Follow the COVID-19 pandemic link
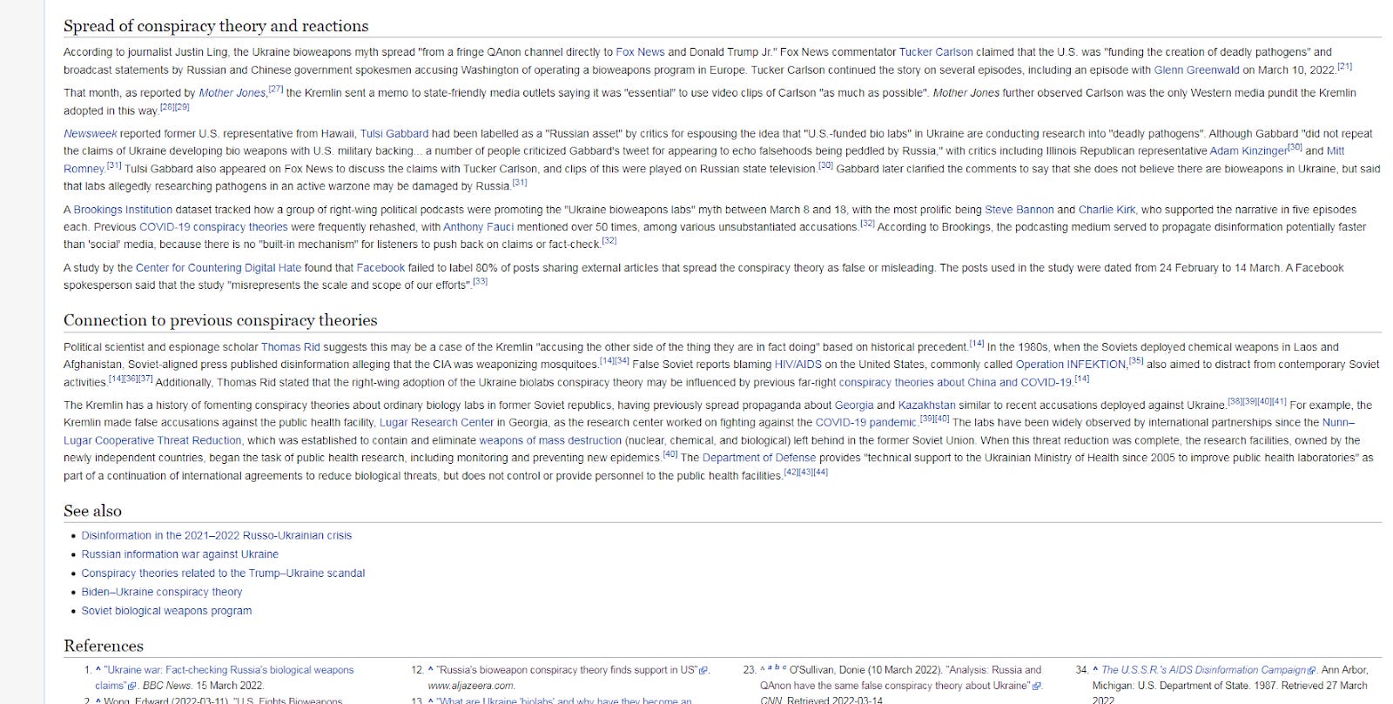Image resolution: width=1393 pixels, height=704 pixels. 865,423
